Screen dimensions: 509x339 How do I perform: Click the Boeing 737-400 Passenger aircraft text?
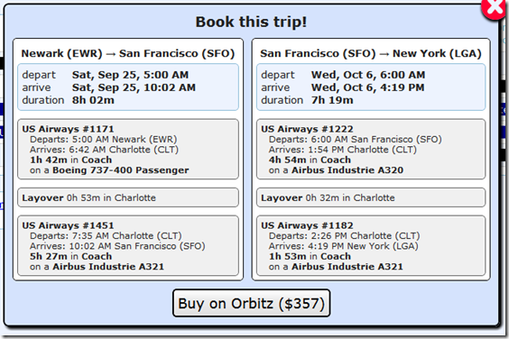click(121, 170)
